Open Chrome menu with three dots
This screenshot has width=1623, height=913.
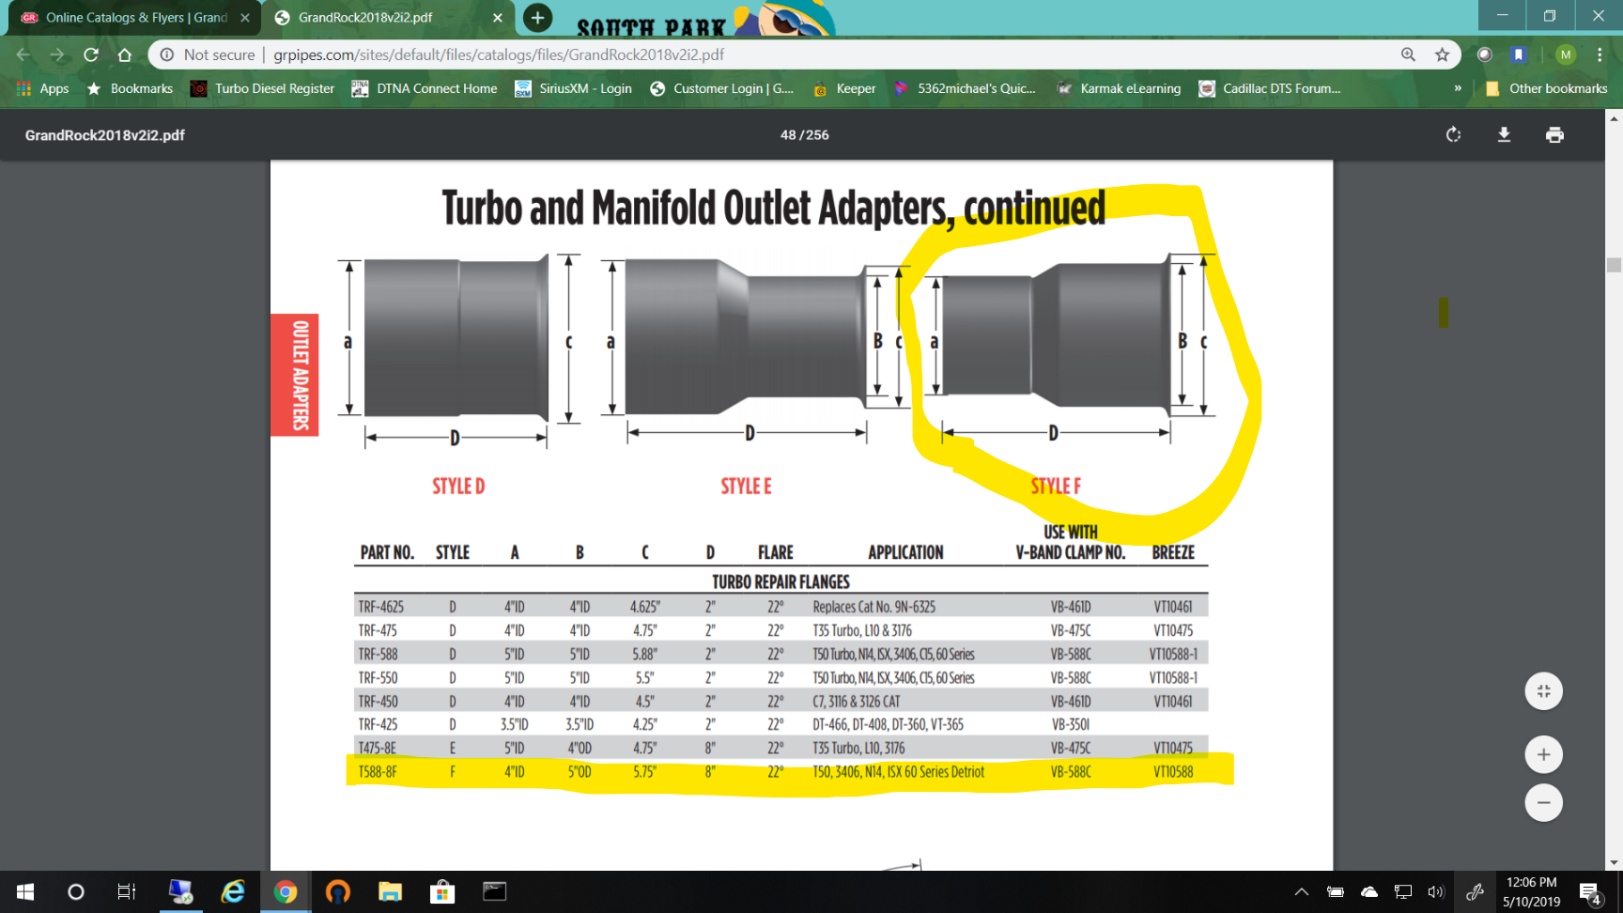pos(1600,54)
